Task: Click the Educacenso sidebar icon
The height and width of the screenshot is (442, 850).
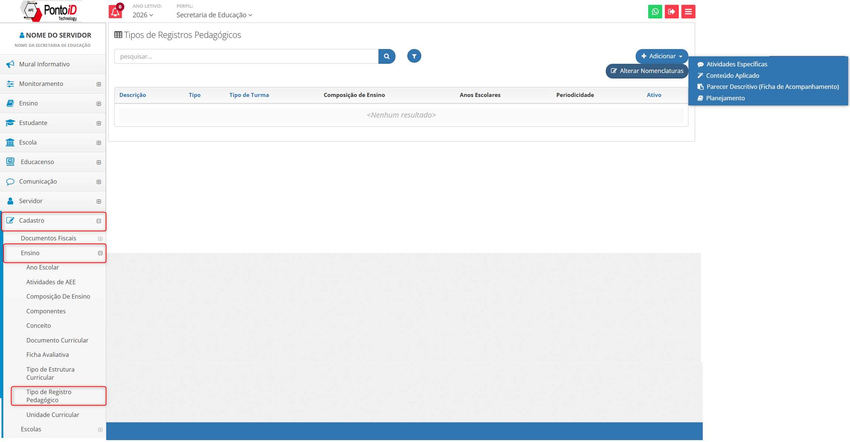Action: point(10,162)
